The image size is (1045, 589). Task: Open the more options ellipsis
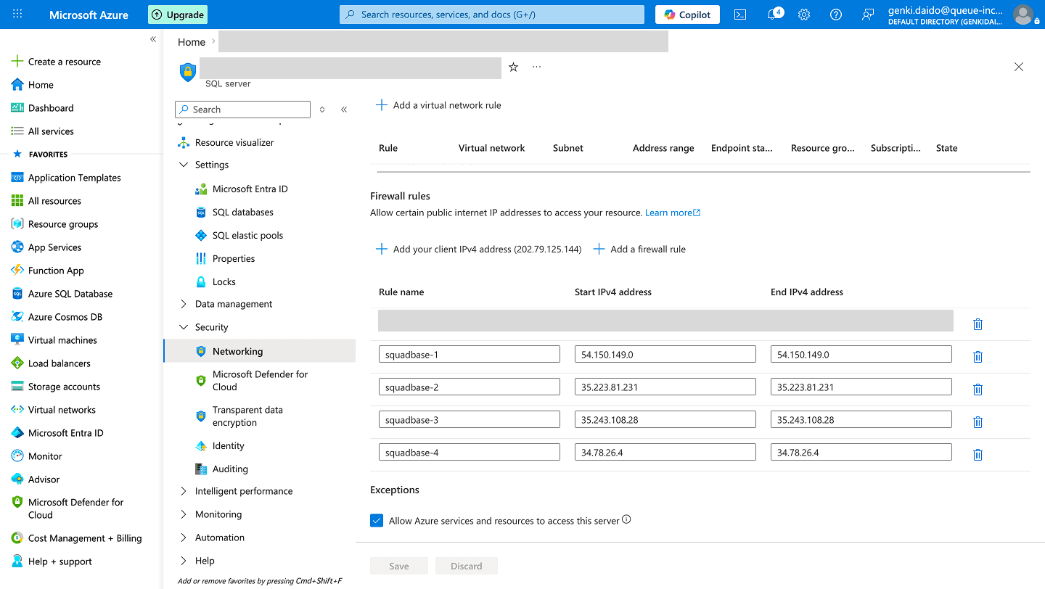[x=536, y=67]
